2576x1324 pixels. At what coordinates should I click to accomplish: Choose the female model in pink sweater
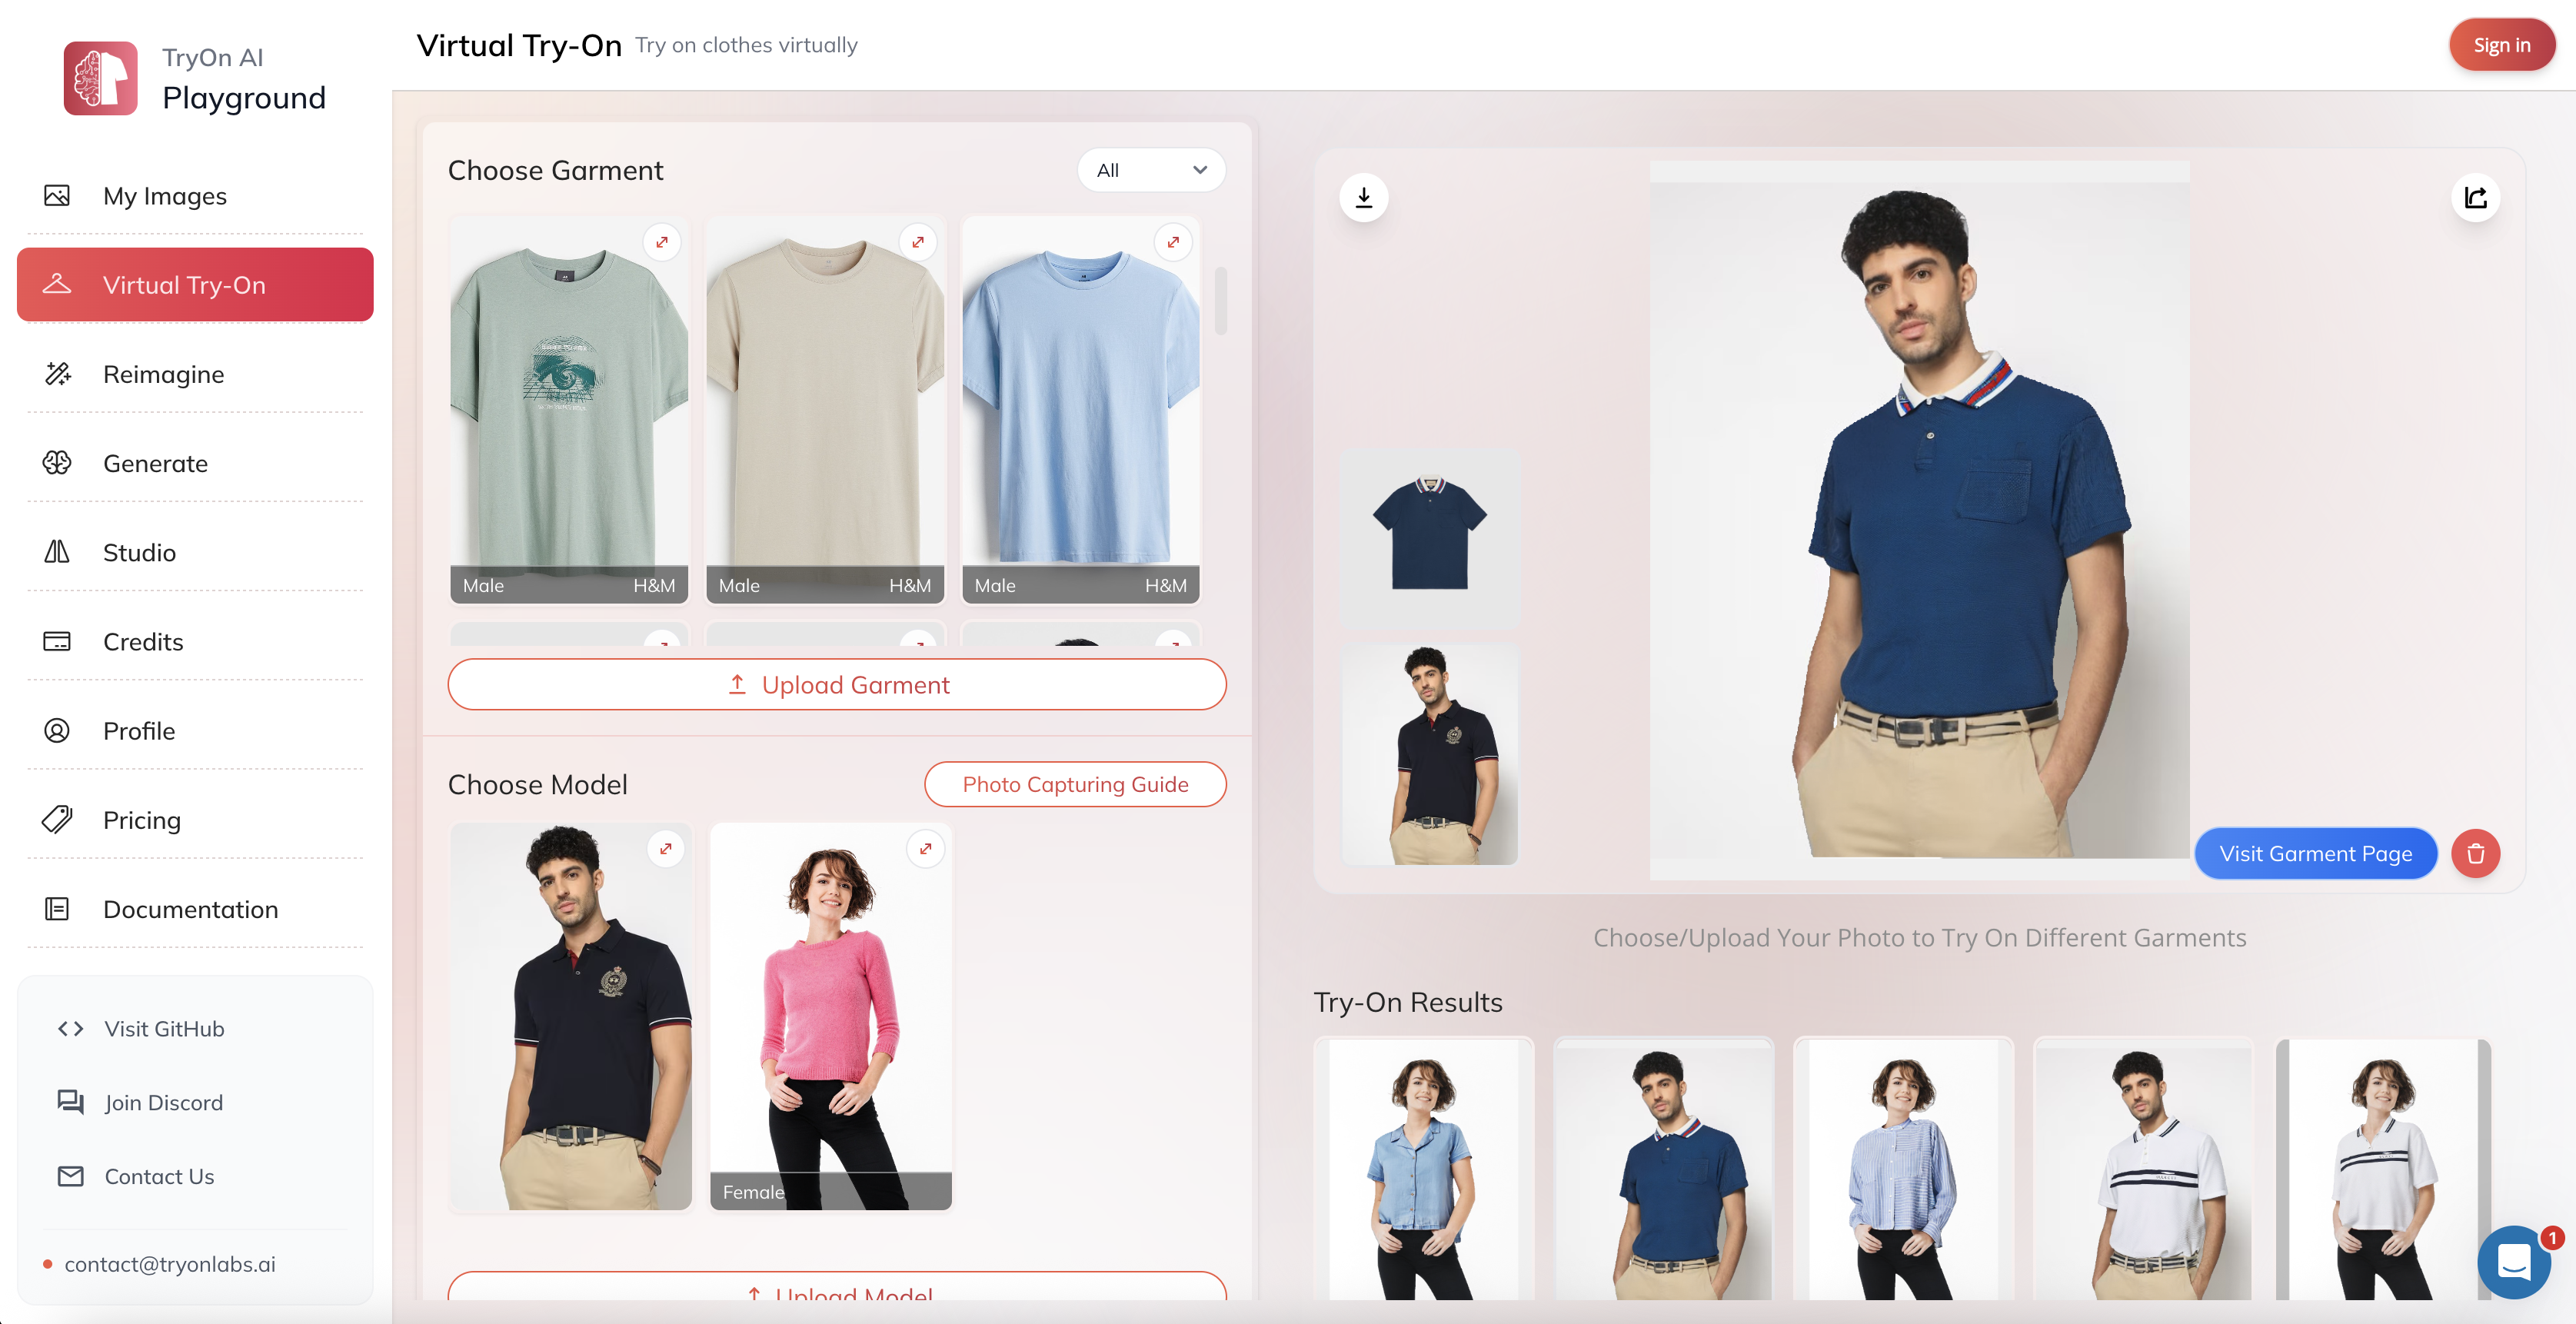coord(831,1017)
